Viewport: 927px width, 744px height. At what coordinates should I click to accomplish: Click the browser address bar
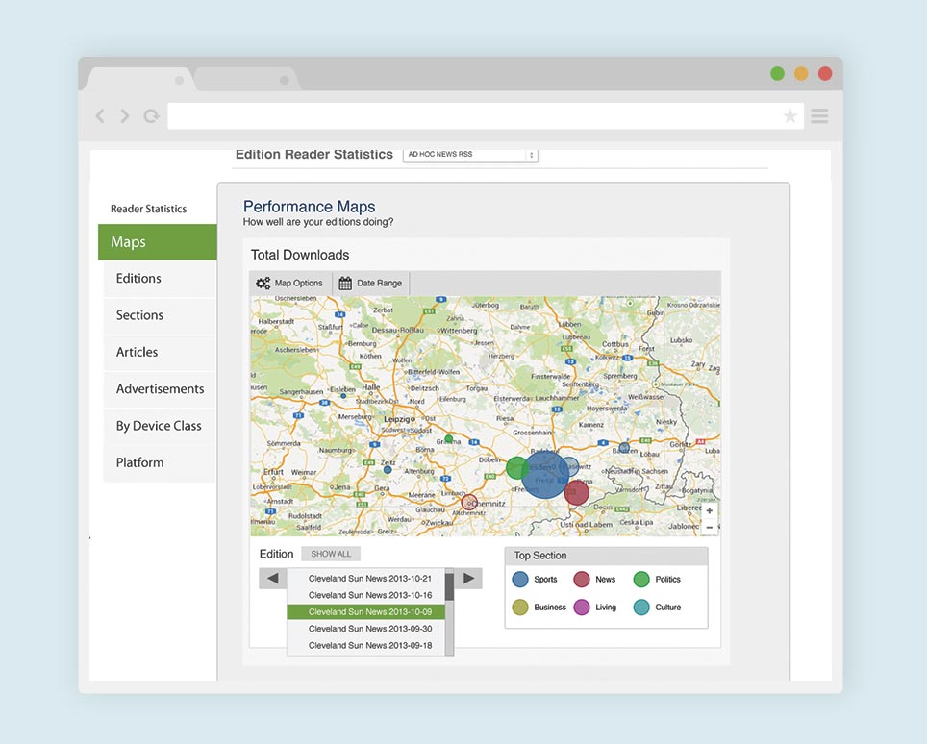(486, 115)
